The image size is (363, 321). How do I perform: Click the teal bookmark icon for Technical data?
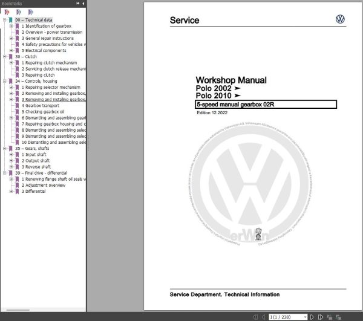click(x=11, y=20)
